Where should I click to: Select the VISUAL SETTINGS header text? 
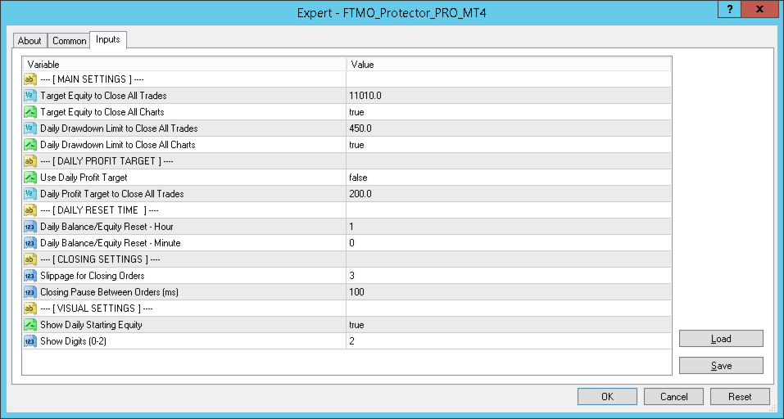coord(97,309)
